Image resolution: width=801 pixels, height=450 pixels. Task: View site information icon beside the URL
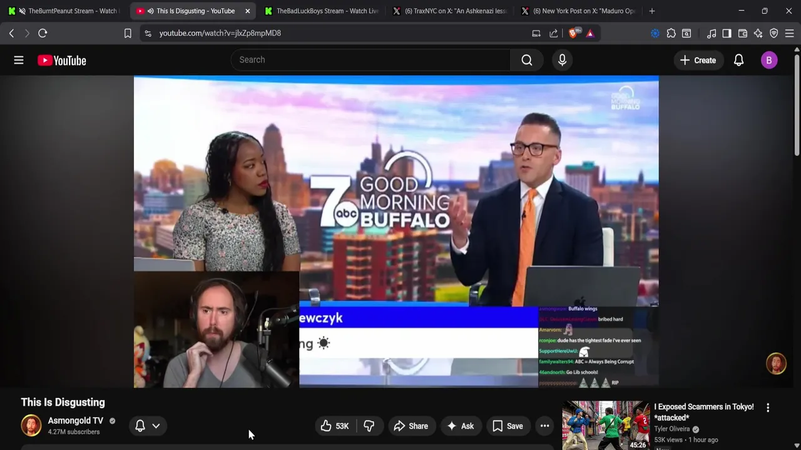coord(148,33)
